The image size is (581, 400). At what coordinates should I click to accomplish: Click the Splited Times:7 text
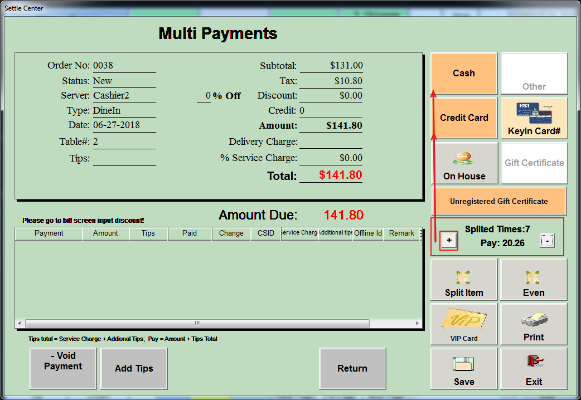click(497, 230)
